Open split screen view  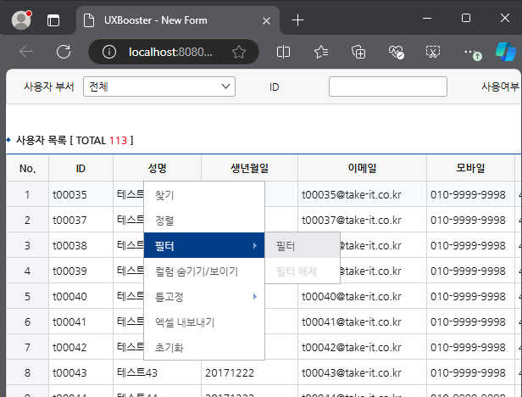(283, 52)
